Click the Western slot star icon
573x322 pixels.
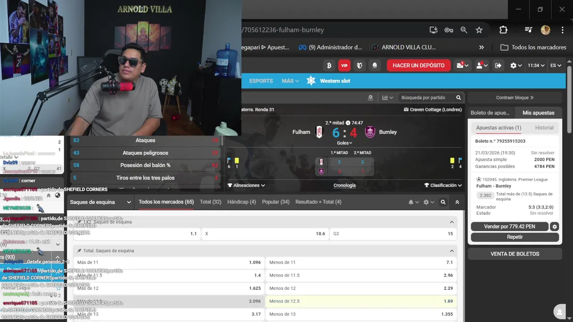(311, 81)
